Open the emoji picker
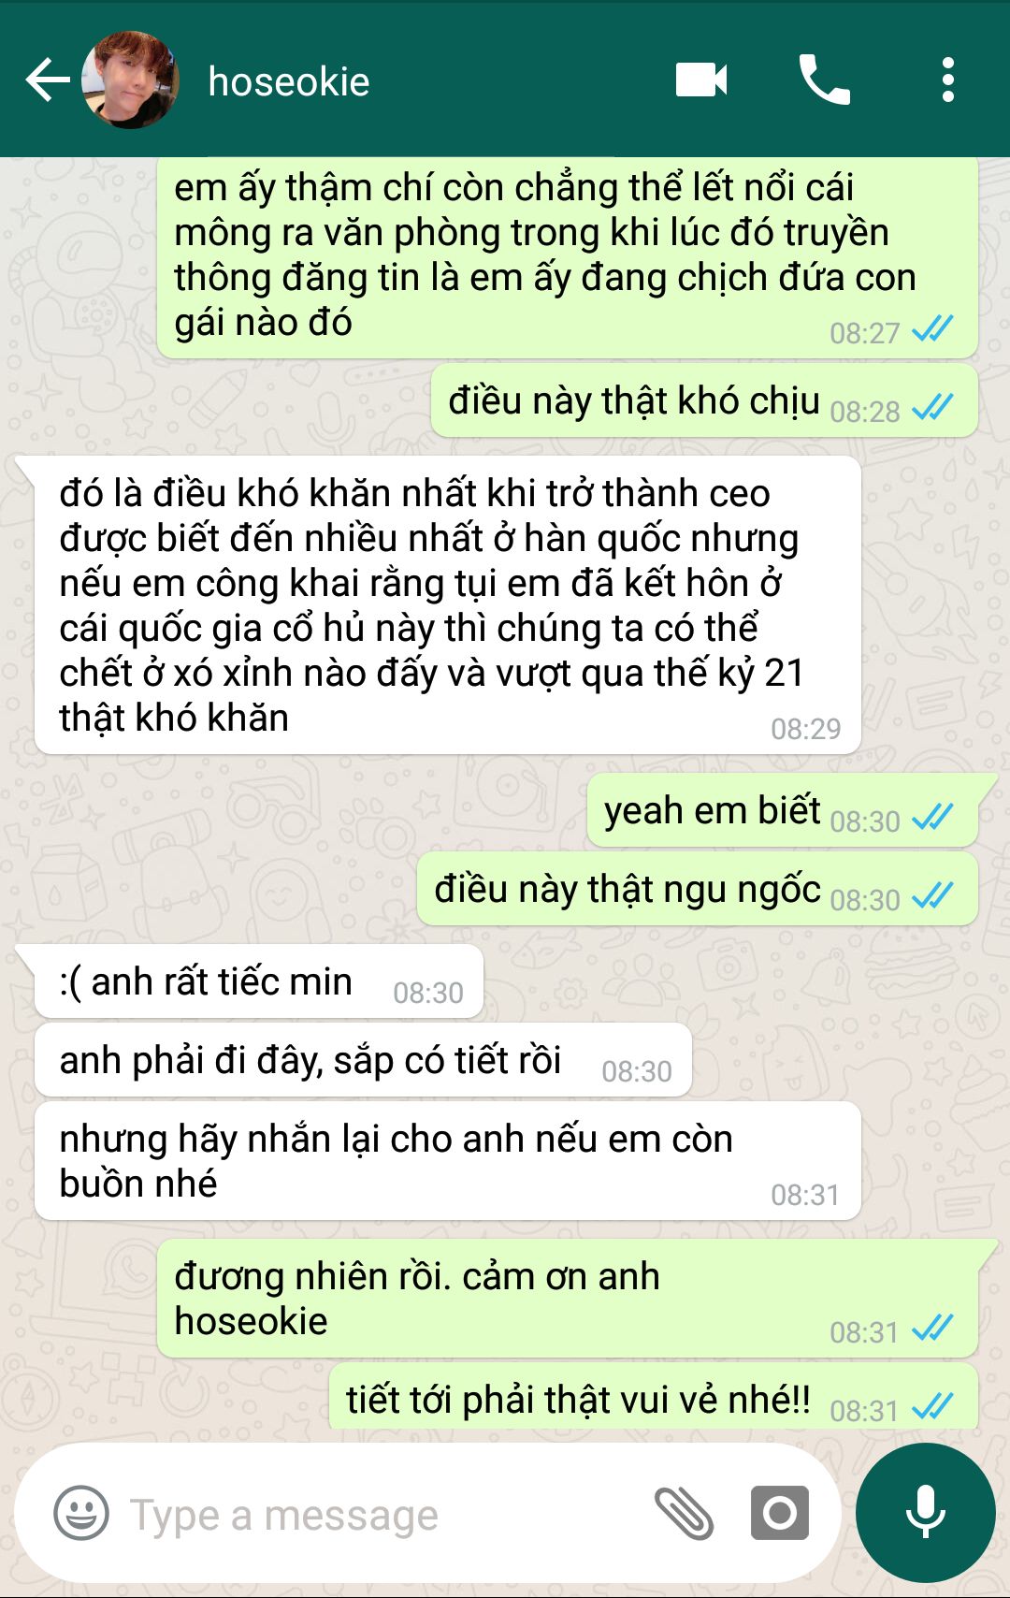The height and width of the screenshot is (1598, 1010). (80, 1513)
